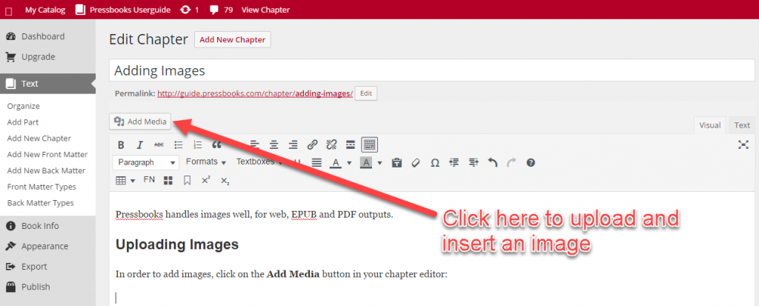This screenshot has height=306, width=759.
Task: Click View Chapter in admin bar
Action: point(266,10)
